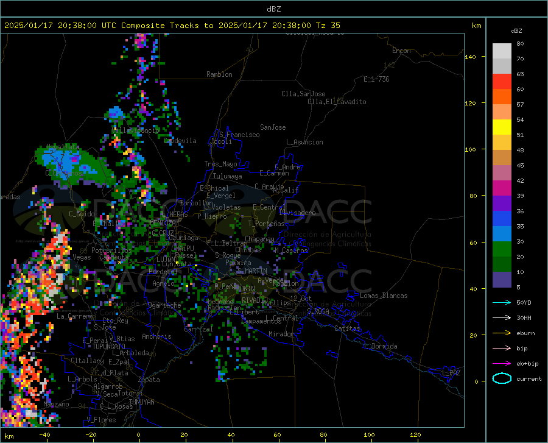This screenshot has height=443, width=548.
Task: Click the TUNUYAN label
Action: click(x=141, y=402)
